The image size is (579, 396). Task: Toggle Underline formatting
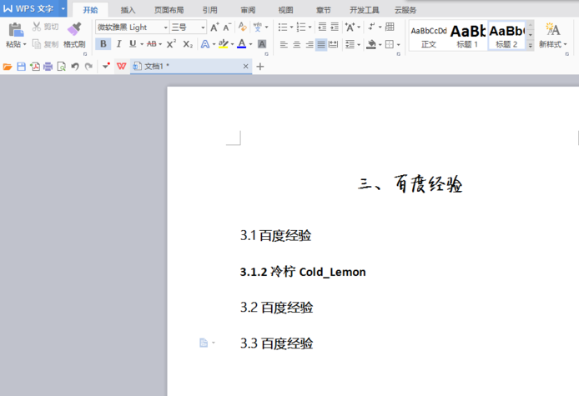pos(133,44)
